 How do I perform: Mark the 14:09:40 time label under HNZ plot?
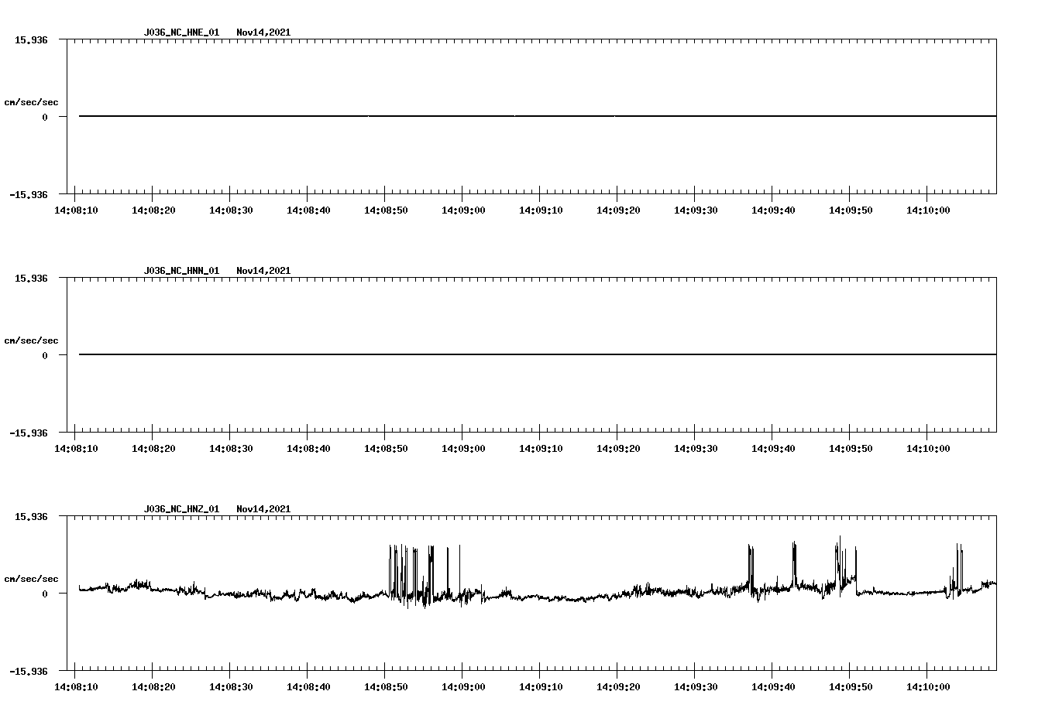point(773,687)
